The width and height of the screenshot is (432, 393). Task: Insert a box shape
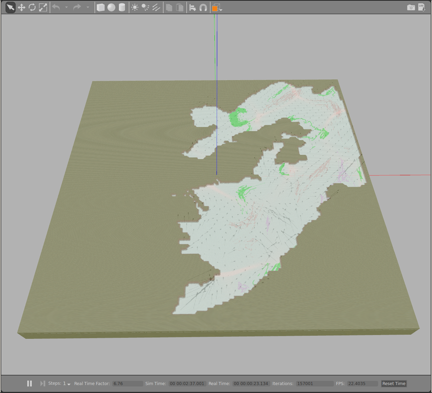[x=100, y=8]
